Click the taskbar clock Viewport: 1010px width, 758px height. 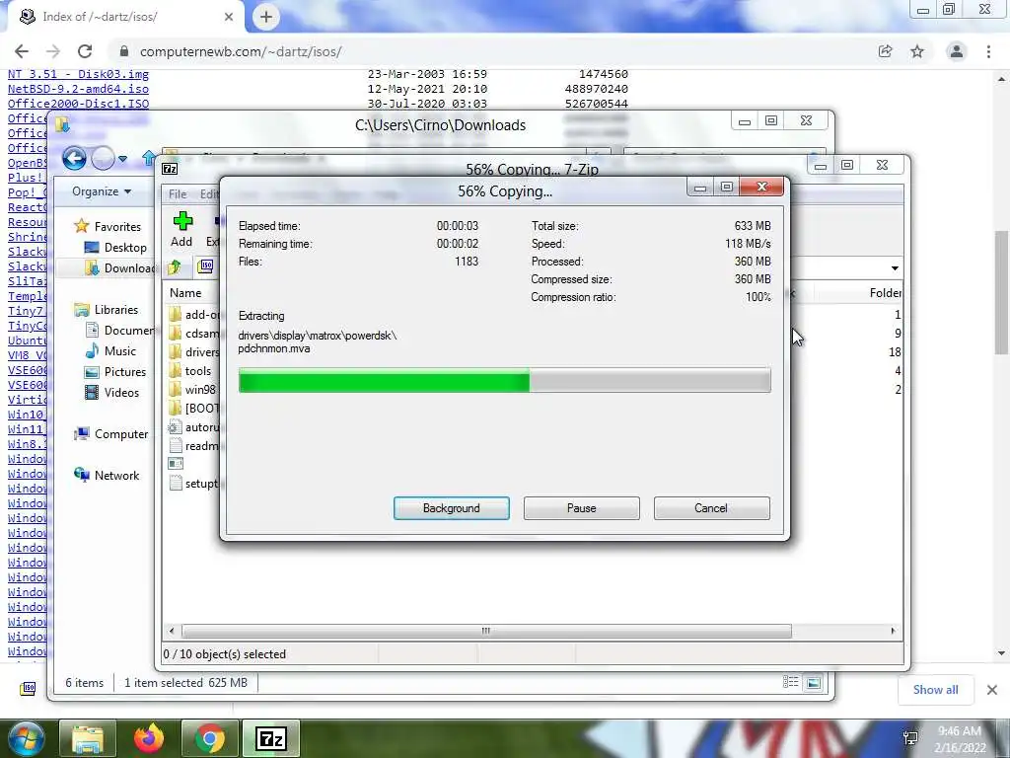pyautogui.click(x=961, y=739)
